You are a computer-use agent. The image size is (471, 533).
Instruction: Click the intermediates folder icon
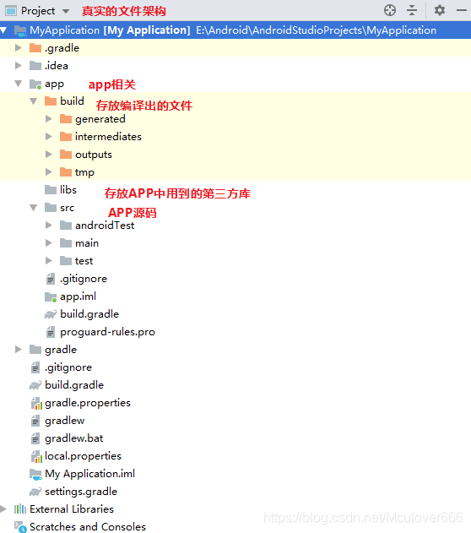(66, 137)
